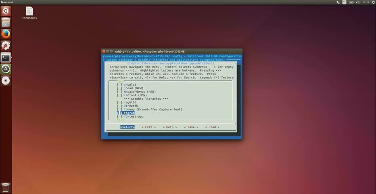Open the sound volume indicator
This screenshot has height=194, width=376.
(358, 2)
